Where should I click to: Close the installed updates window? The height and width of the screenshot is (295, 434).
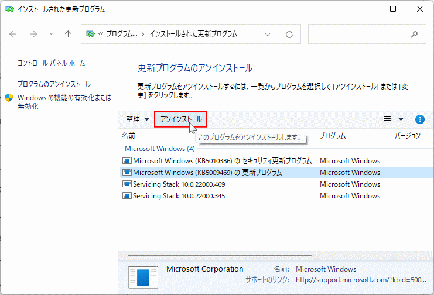[x=419, y=9]
